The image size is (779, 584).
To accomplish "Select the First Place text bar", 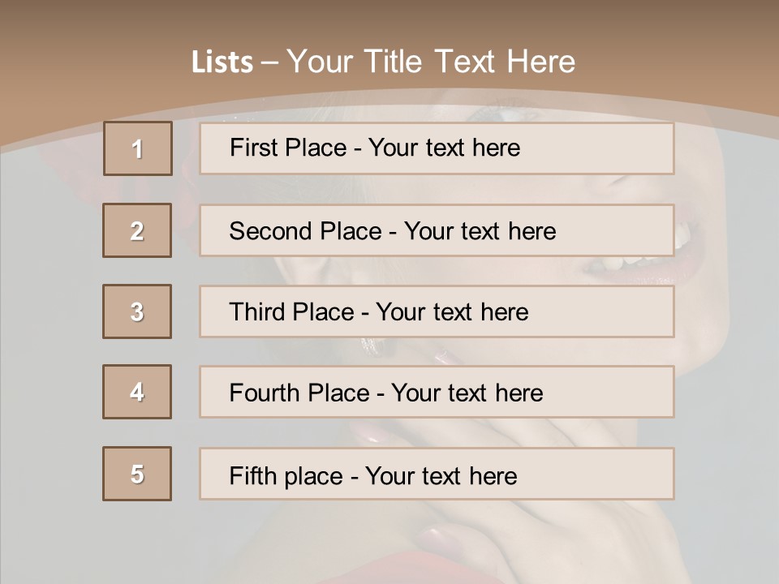I will click(437, 148).
